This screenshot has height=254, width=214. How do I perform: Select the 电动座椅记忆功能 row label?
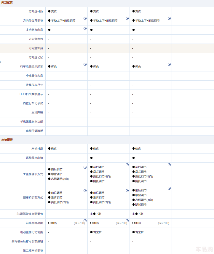point(32,232)
